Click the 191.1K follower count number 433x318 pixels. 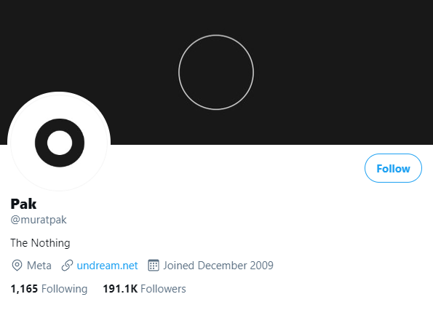point(120,289)
